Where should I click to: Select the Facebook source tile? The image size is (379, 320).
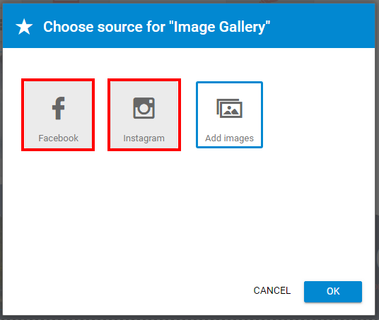[58, 114]
